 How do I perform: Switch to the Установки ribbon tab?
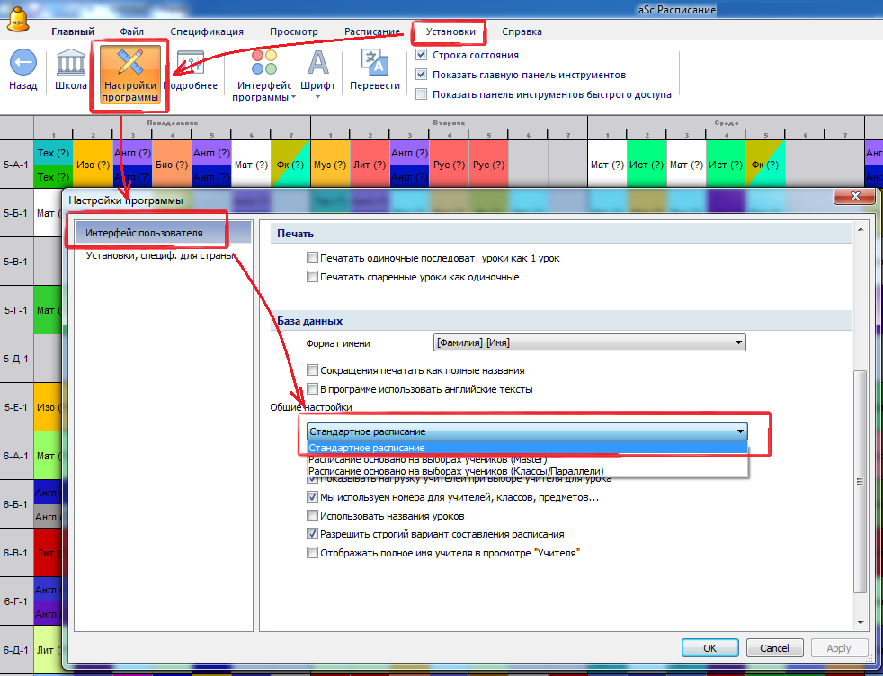[x=450, y=31]
